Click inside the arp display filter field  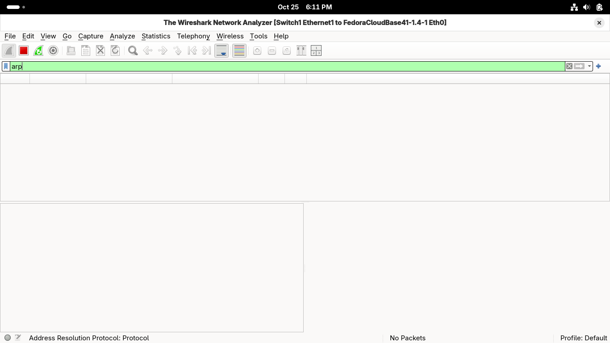tap(286, 66)
